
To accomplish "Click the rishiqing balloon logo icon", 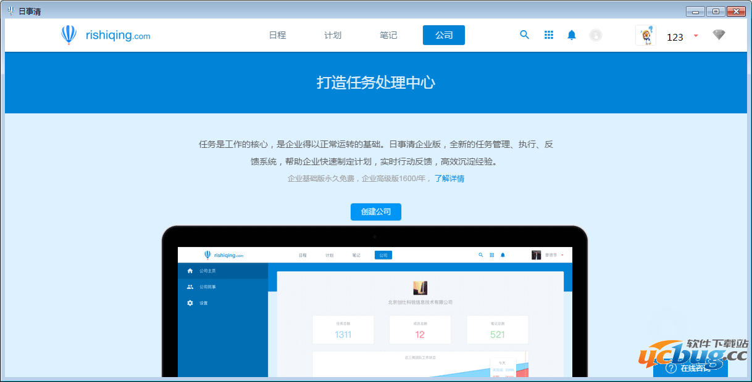I will pyautogui.click(x=69, y=35).
